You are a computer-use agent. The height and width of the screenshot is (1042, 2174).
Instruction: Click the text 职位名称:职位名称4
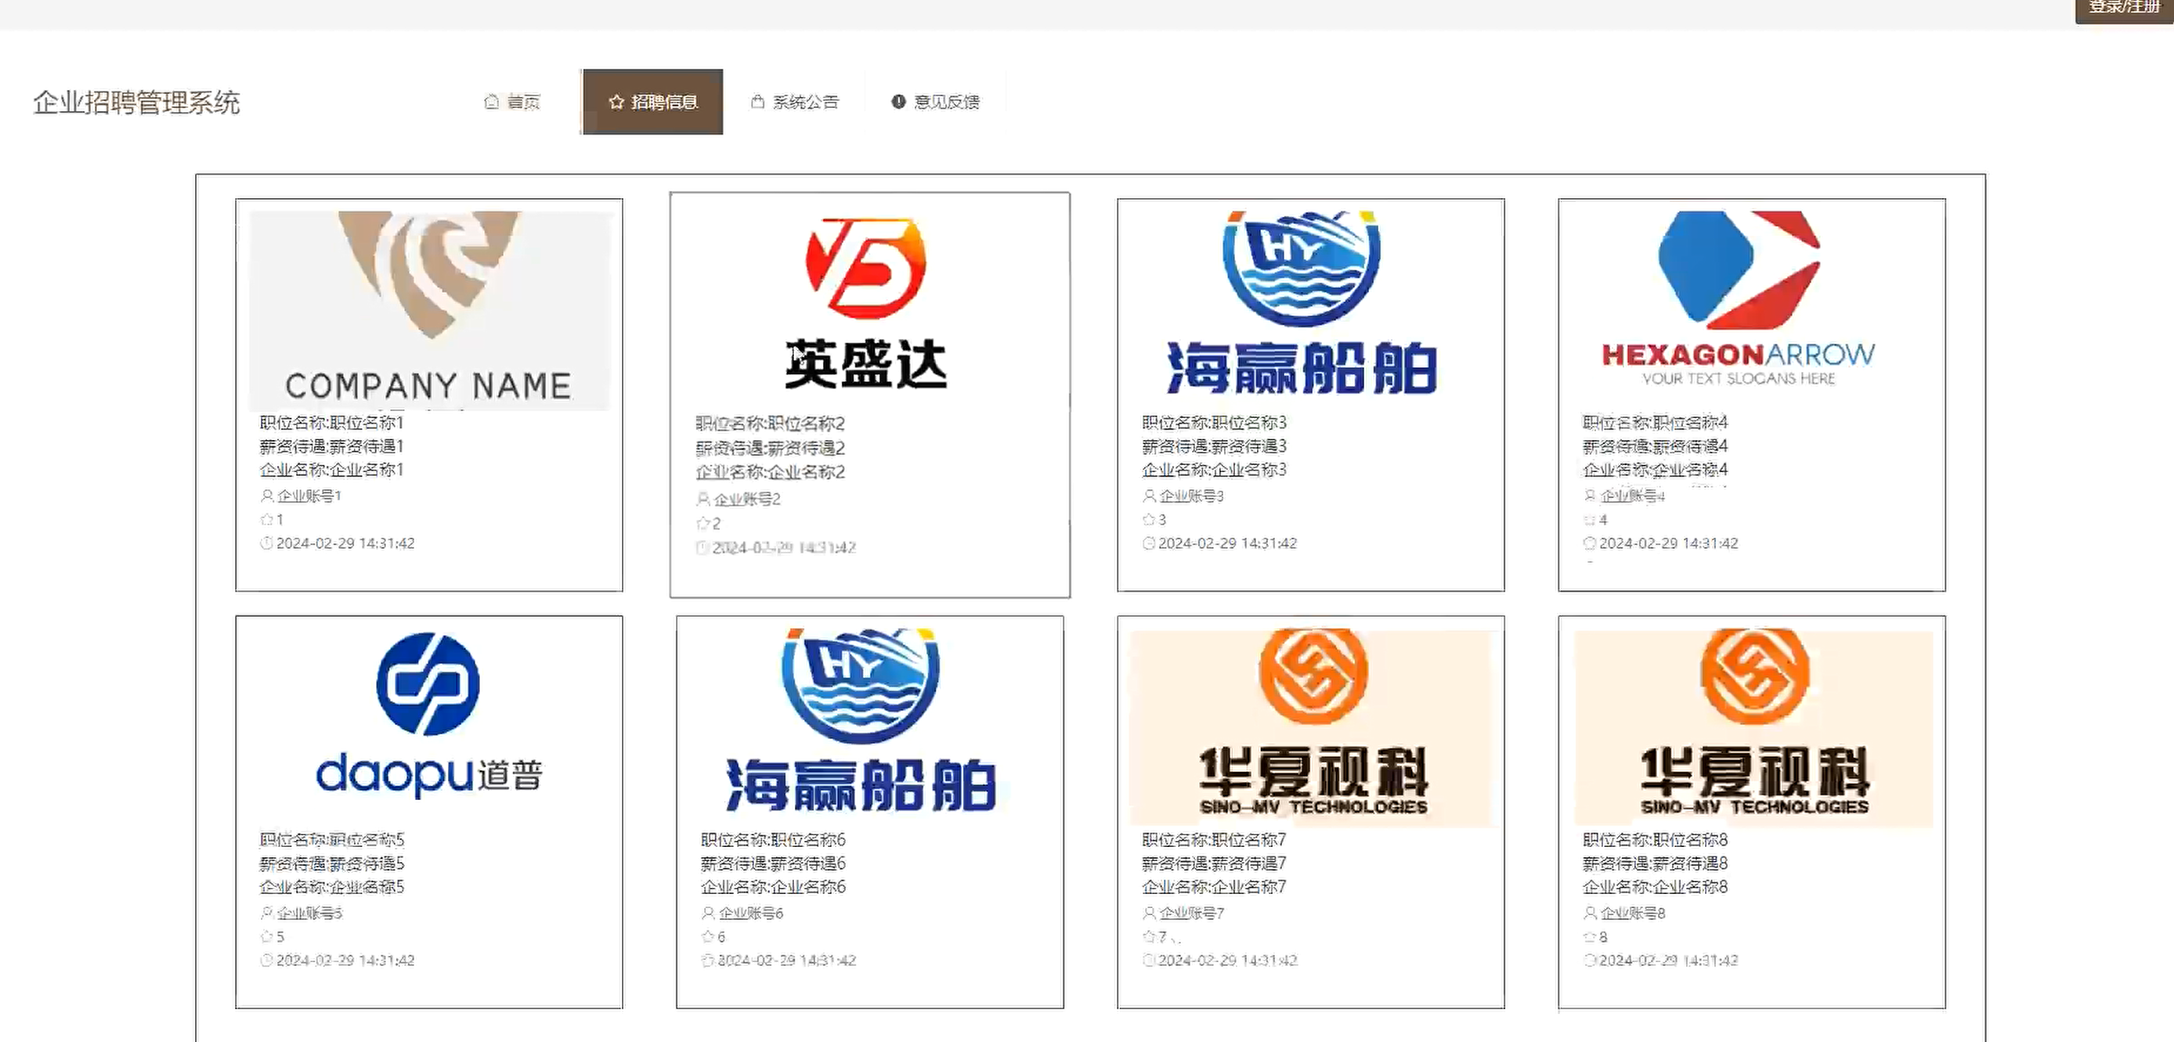pos(1656,423)
